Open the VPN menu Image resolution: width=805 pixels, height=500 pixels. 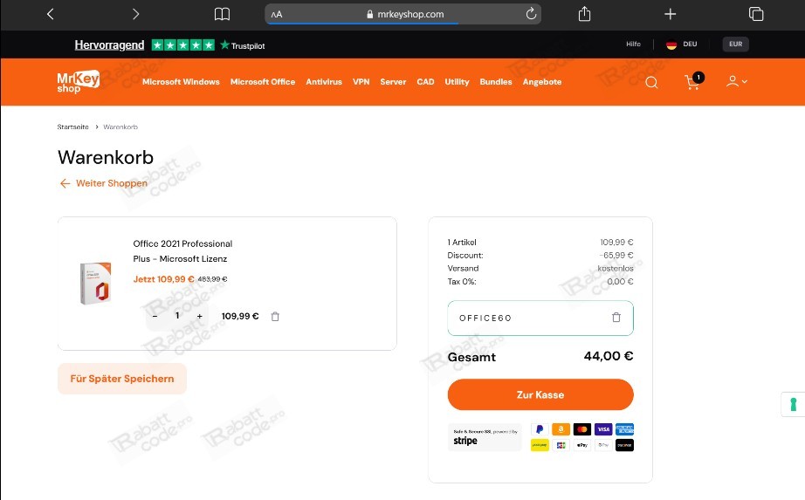pos(361,82)
